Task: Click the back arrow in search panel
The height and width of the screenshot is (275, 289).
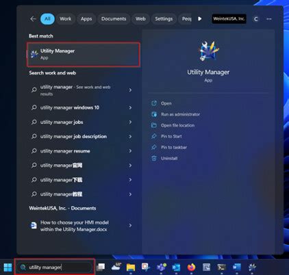Action: pos(33,18)
